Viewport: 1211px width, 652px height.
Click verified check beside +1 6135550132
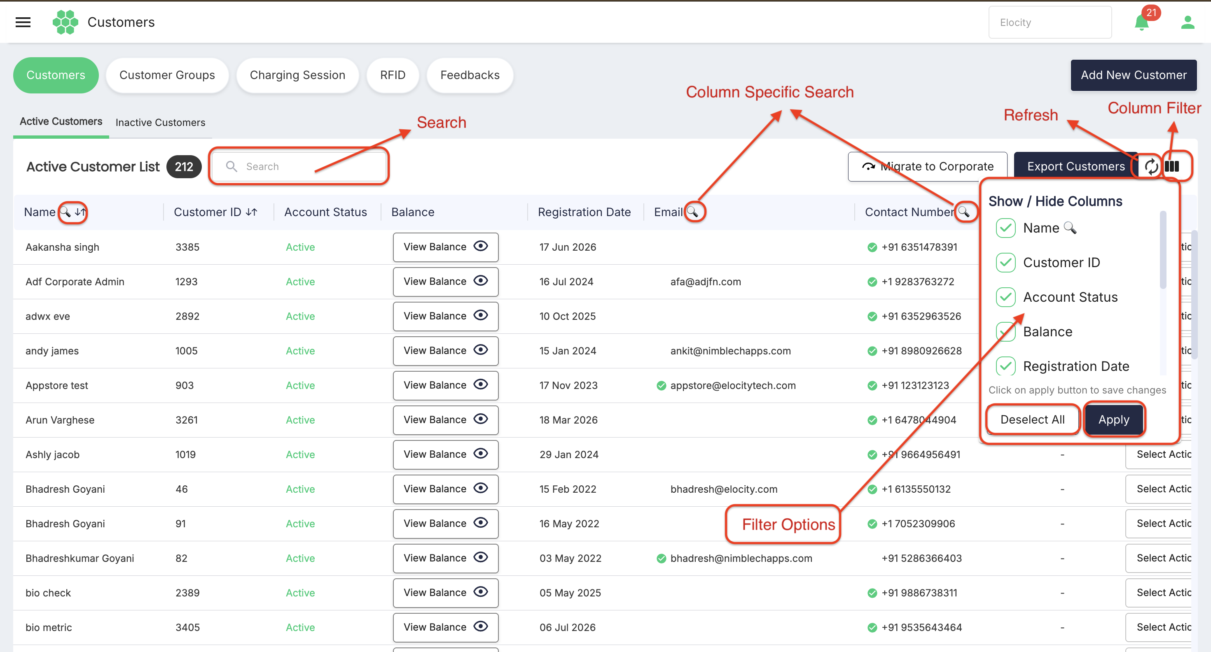click(872, 489)
